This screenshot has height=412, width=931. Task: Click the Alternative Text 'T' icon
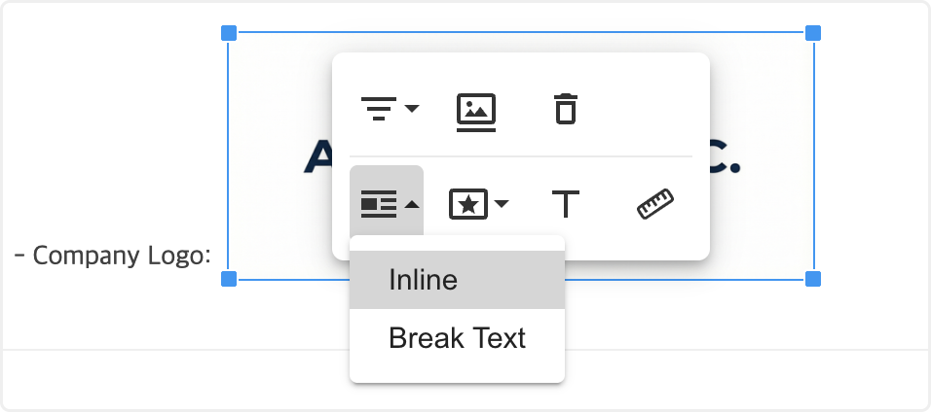coord(565,204)
